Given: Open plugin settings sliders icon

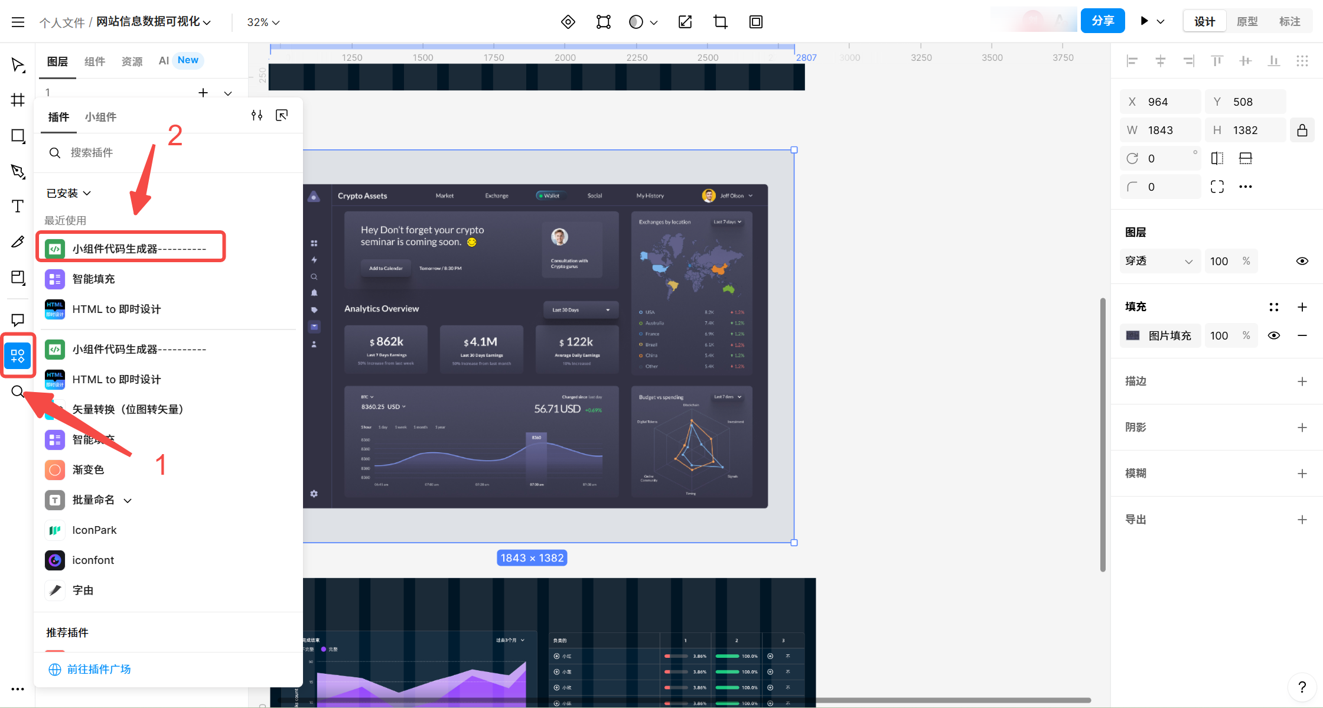Looking at the screenshot, I should pyautogui.click(x=257, y=115).
